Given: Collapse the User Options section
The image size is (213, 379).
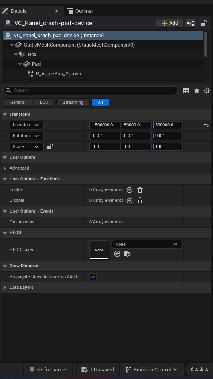Looking at the screenshot, I should pyautogui.click(x=5, y=157).
